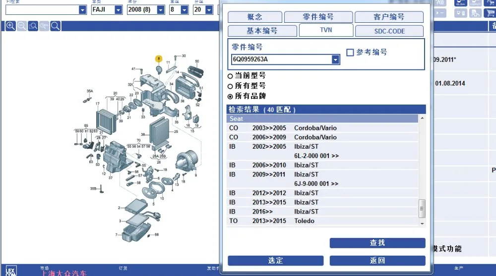Image resolution: width=496 pixels, height=276 pixels.
Task: Open the ELSA icon at top right
Action: (x=461, y=2)
